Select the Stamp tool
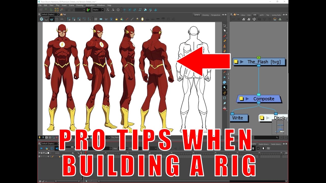Viewport: 326px width, 183px height. coord(225,46)
